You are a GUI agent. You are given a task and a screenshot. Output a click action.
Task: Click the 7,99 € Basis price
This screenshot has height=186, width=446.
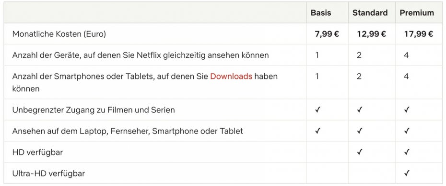pyautogui.click(x=327, y=34)
